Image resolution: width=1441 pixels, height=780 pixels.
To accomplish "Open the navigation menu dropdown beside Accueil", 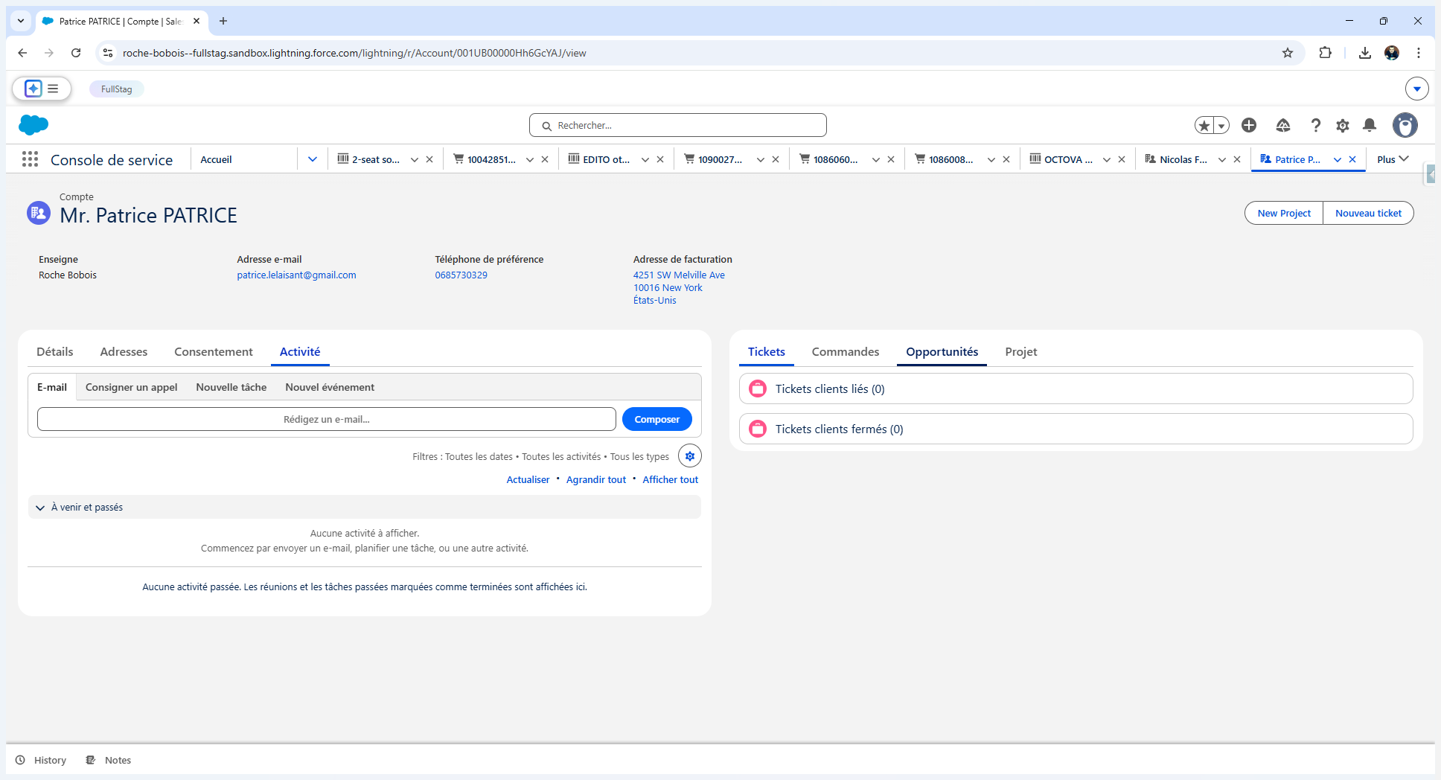I will tap(313, 159).
